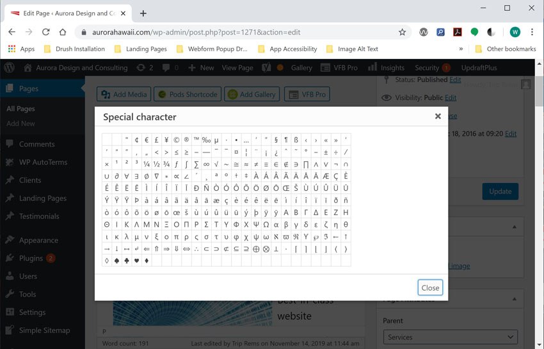The width and height of the screenshot is (544, 349).
Task: Open Plugins sidebar menu
Action: point(31,258)
